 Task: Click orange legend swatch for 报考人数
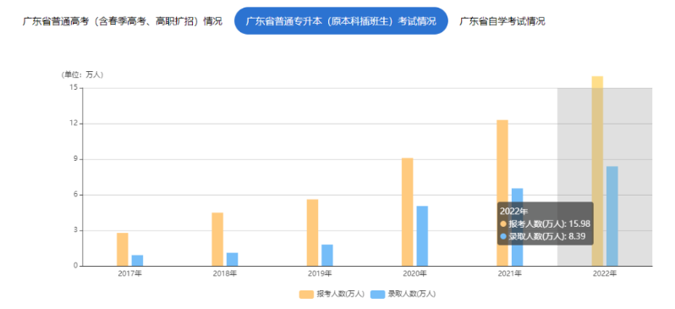306,295
